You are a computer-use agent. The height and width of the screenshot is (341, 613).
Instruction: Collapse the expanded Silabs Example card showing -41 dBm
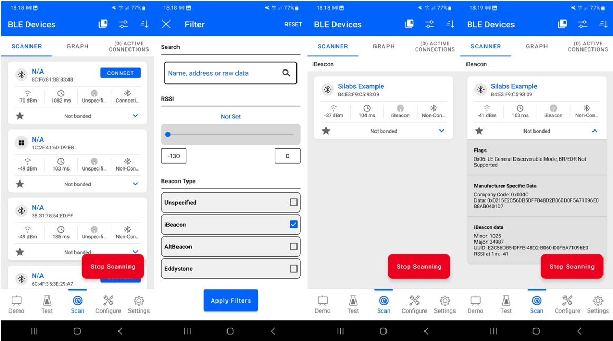coord(595,131)
